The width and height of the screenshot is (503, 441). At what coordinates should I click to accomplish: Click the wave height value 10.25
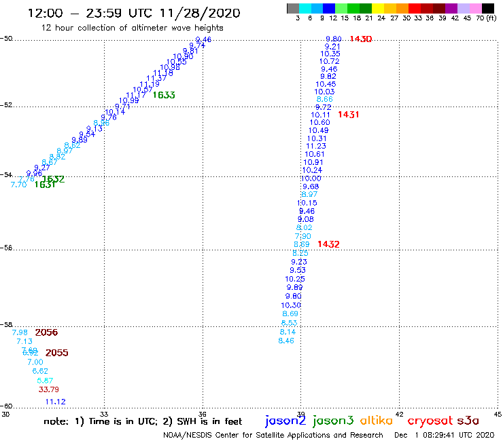[x=295, y=280]
